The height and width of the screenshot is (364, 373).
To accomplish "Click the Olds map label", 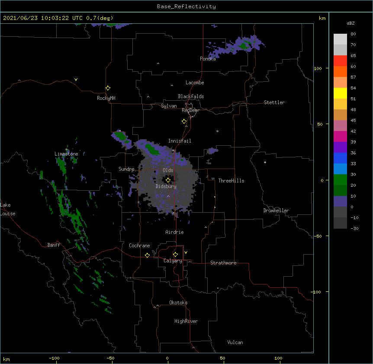I will [x=168, y=170].
